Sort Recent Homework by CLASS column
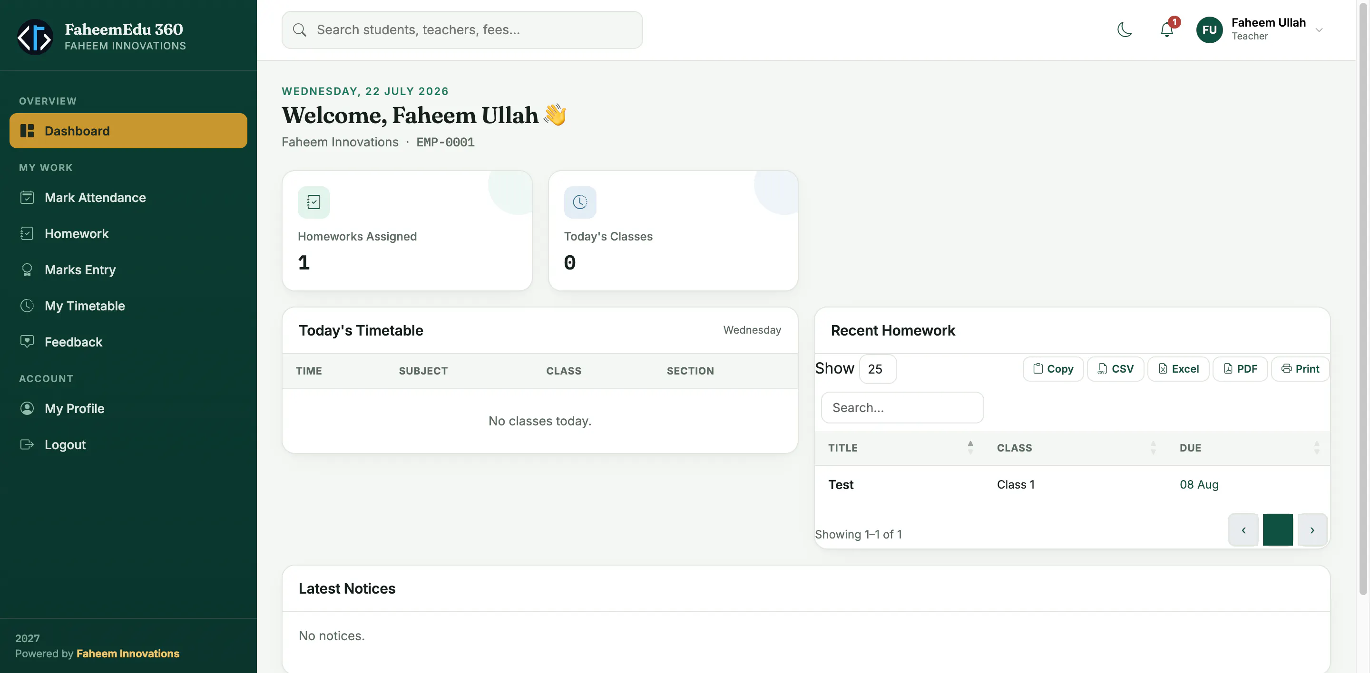 point(1075,448)
